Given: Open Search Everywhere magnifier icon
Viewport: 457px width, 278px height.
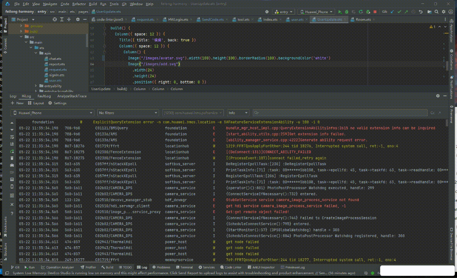Looking at the screenshot, I should (436, 12).
